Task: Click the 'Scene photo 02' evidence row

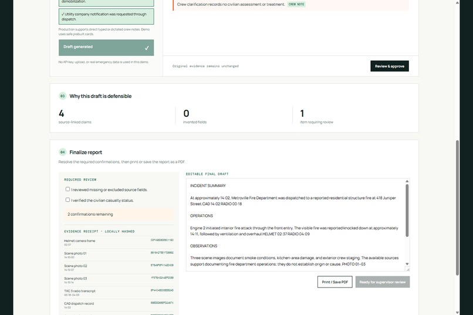Action: (119, 267)
